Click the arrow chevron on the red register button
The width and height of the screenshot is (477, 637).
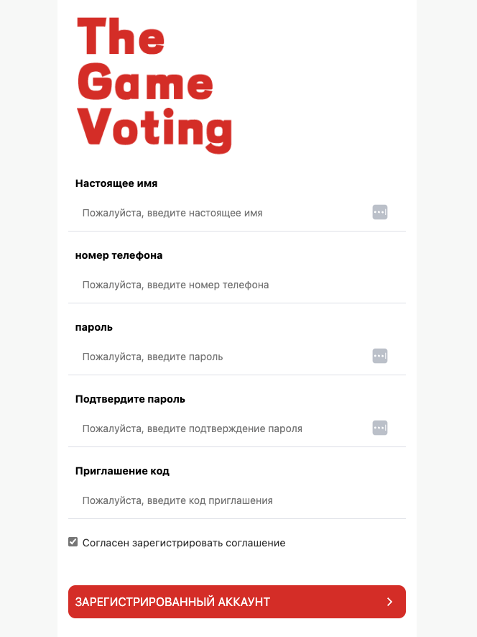389,602
